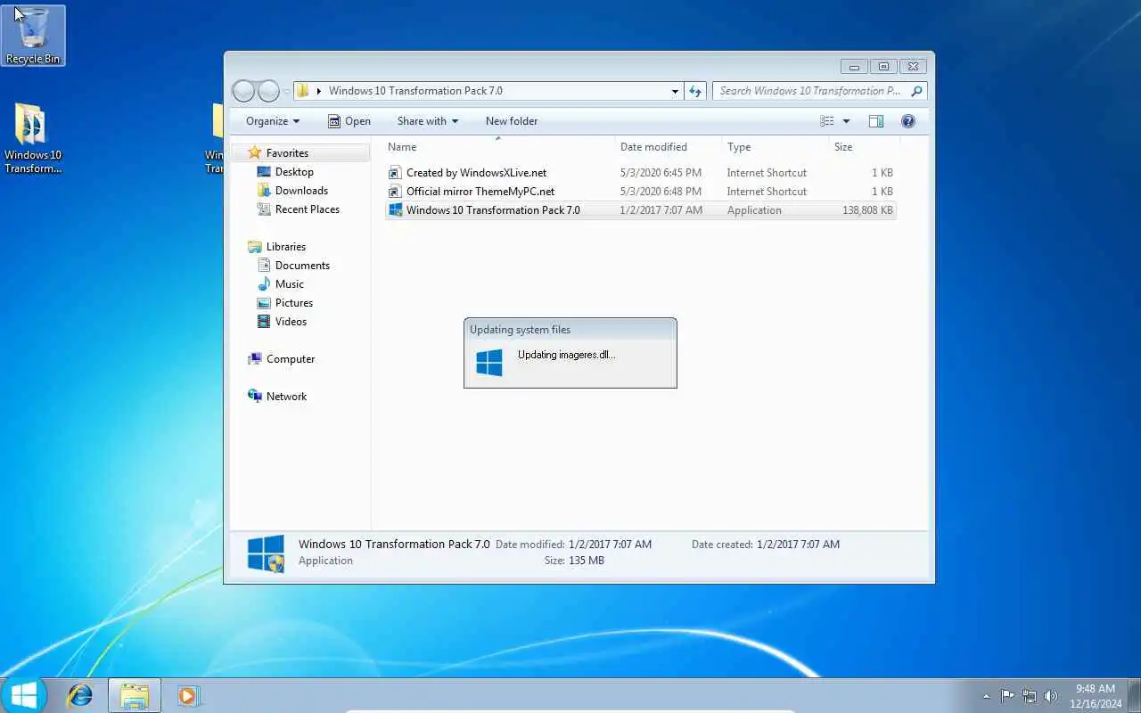Select Libraries in navigation pane

[277, 247]
